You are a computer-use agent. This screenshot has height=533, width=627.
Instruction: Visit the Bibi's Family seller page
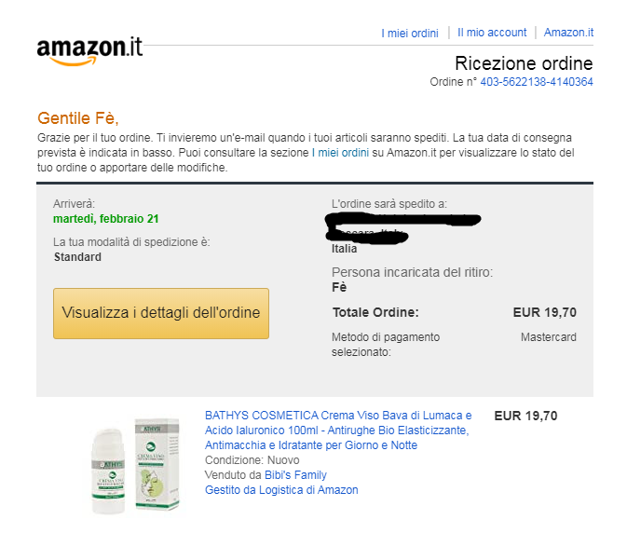click(x=295, y=475)
